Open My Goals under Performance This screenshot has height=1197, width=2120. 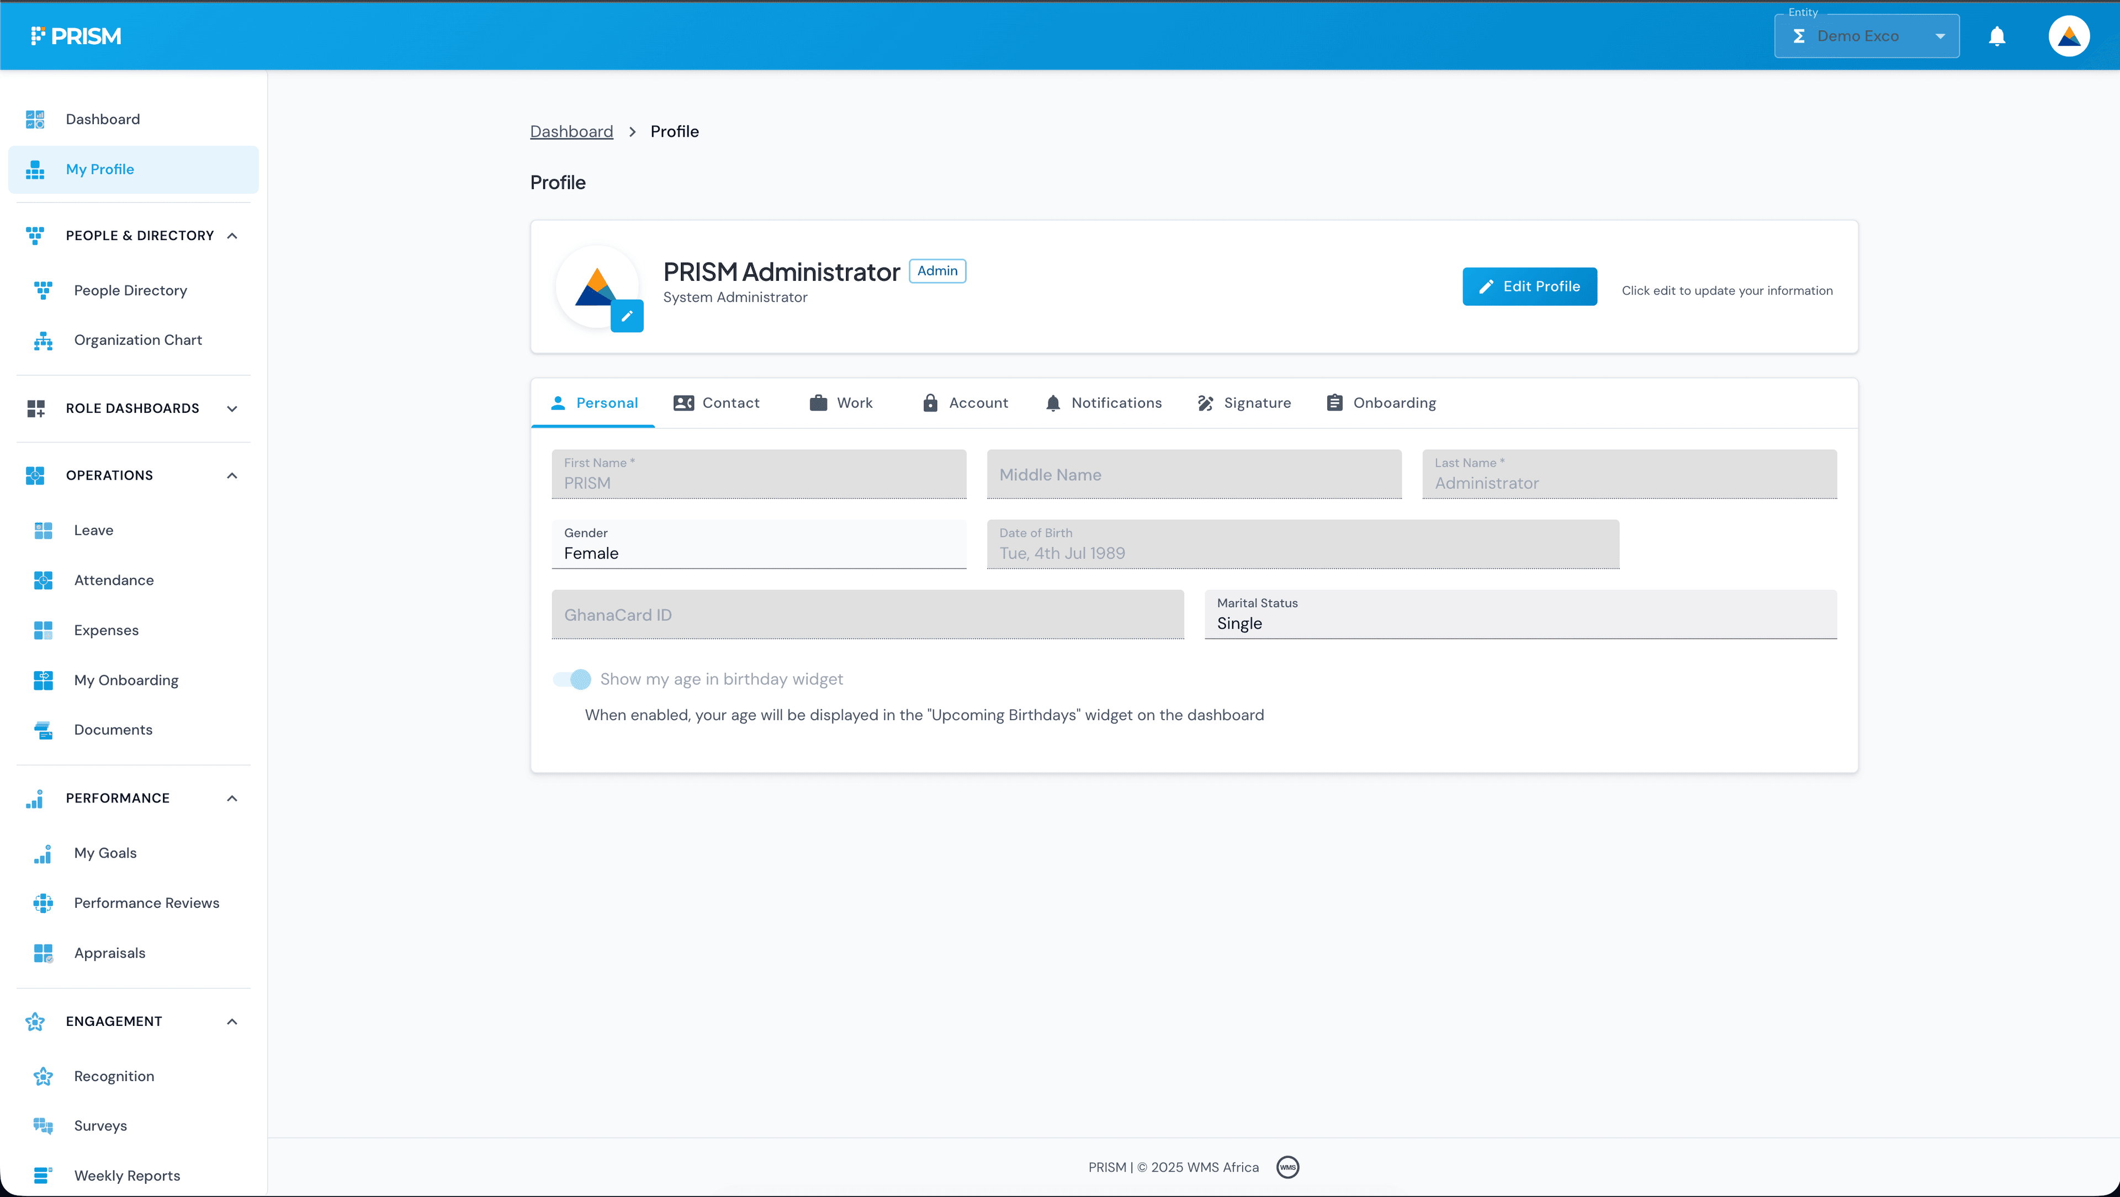[104, 853]
